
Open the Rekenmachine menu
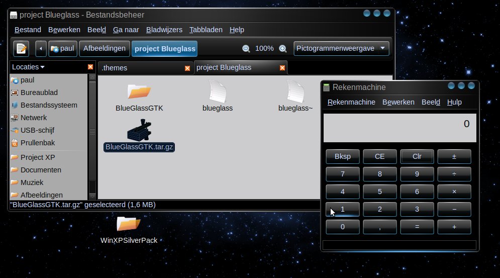click(351, 102)
